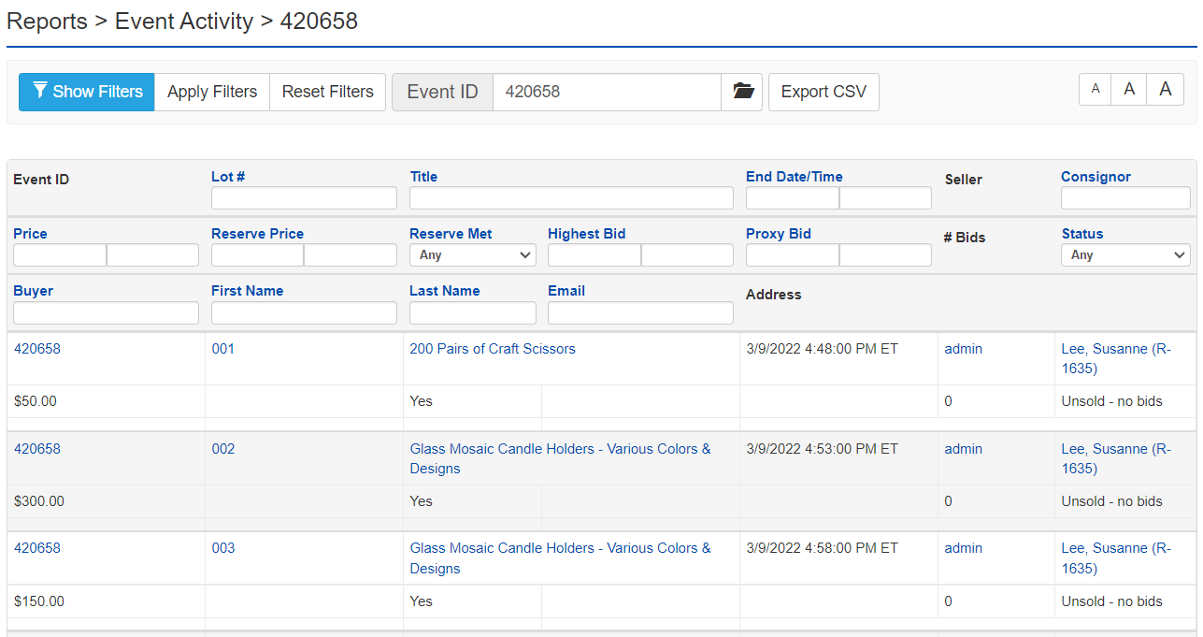
Task: Click the second Highest Bid input box
Action: pyautogui.click(x=687, y=254)
